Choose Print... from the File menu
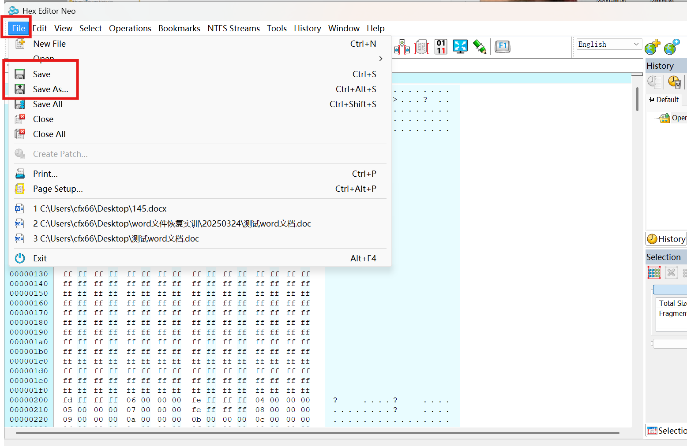This screenshot has height=446, width=687. (x=200, y=174)
